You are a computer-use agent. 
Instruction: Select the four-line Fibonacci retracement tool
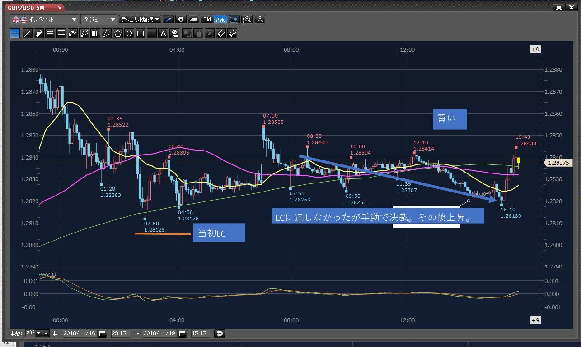(x=61, y=33)
